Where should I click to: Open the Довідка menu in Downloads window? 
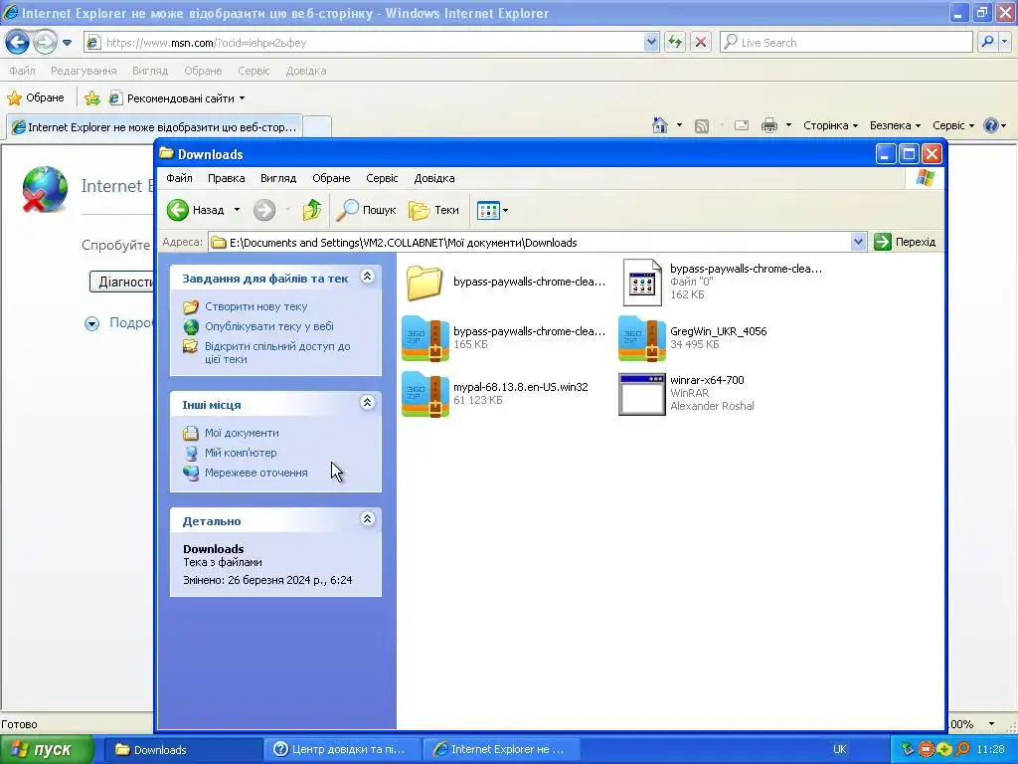(434, 178)
